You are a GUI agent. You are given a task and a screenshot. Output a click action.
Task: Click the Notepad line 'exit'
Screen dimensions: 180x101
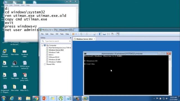coord(9,23)
